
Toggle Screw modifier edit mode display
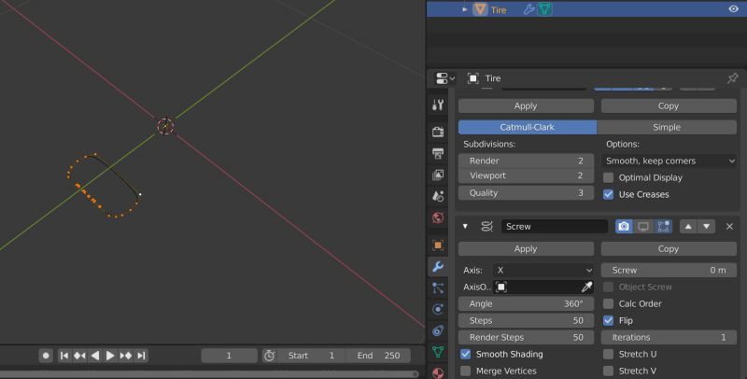click(x=663, y=227)
